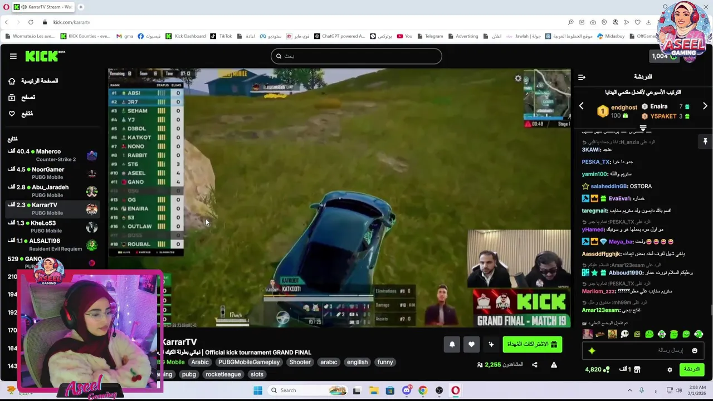Open video player settings gear
The width and height of the screenshot is (713, 401).
pos(518,79)
